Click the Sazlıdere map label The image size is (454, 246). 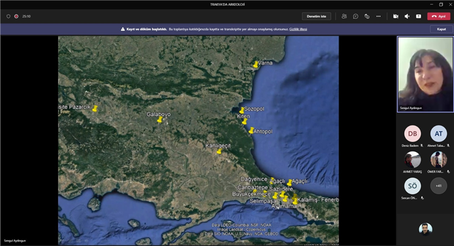pyautogui.click(x=281, y=189)
